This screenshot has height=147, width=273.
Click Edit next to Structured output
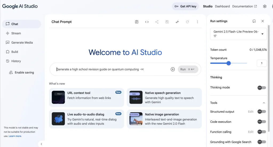point(251,112)
